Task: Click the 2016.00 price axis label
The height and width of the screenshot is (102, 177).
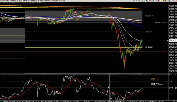Action: (173, 17)
